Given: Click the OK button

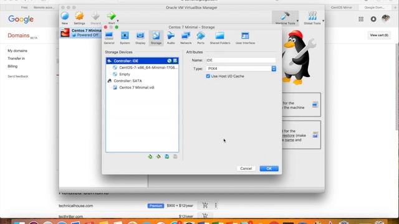Looking at the screenshot, I should pos(269,169).
